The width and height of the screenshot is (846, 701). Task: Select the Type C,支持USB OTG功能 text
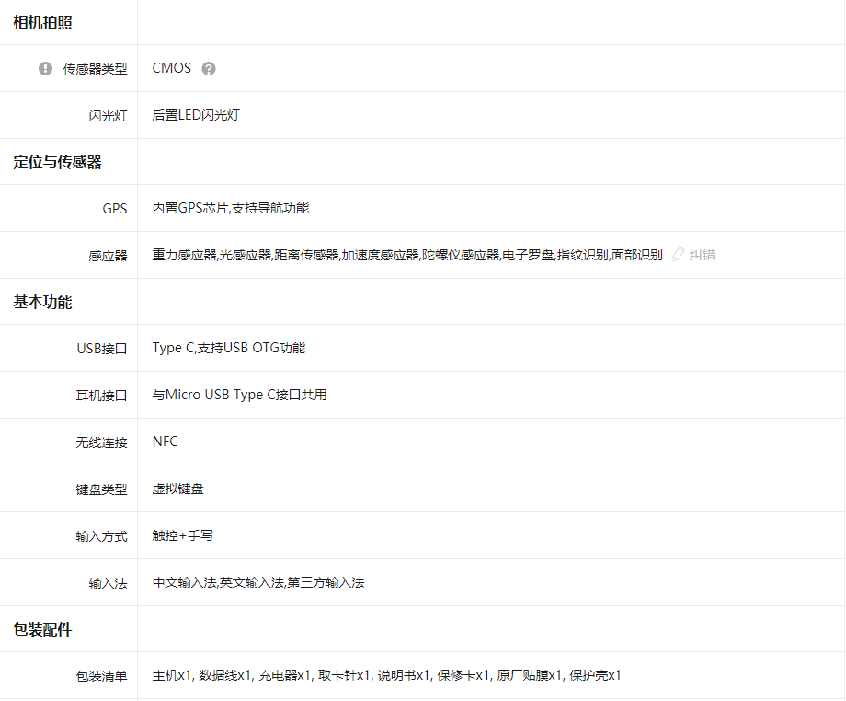(229, 349)
